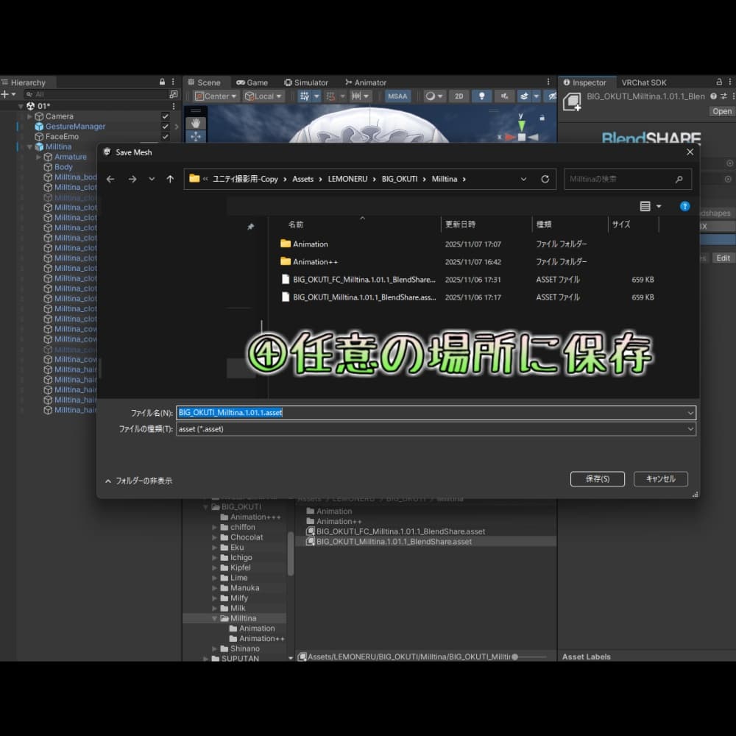The width and height of the screenshot is (736, 736).
Task: Click the file name input field
Action: (434, 413)
